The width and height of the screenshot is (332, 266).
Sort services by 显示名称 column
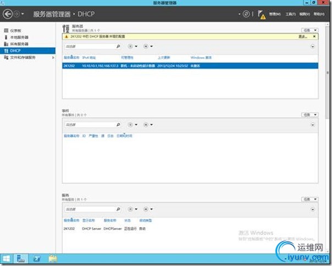click(88, 220)
